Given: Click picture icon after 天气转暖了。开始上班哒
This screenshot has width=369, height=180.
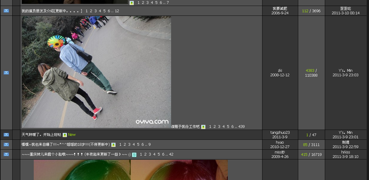Looking at the screenshot, I should click(x=65, y=135).
